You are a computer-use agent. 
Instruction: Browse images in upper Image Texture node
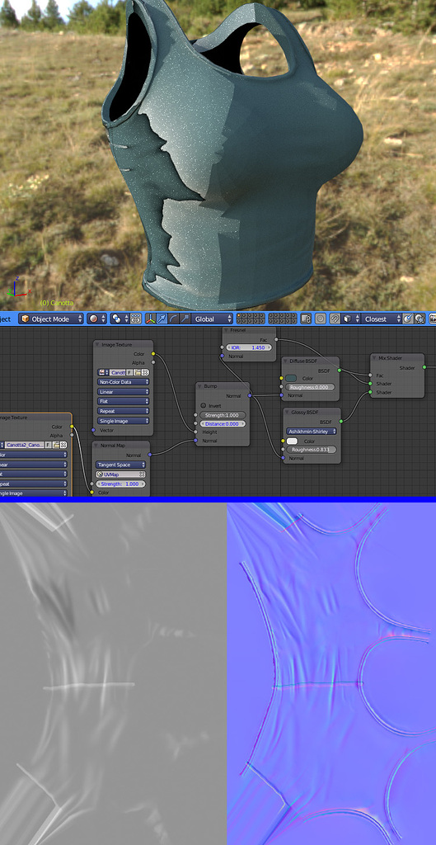[103, 372]
